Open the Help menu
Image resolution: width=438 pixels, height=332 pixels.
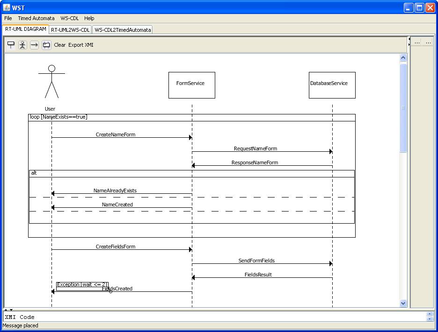coord(89,18)
